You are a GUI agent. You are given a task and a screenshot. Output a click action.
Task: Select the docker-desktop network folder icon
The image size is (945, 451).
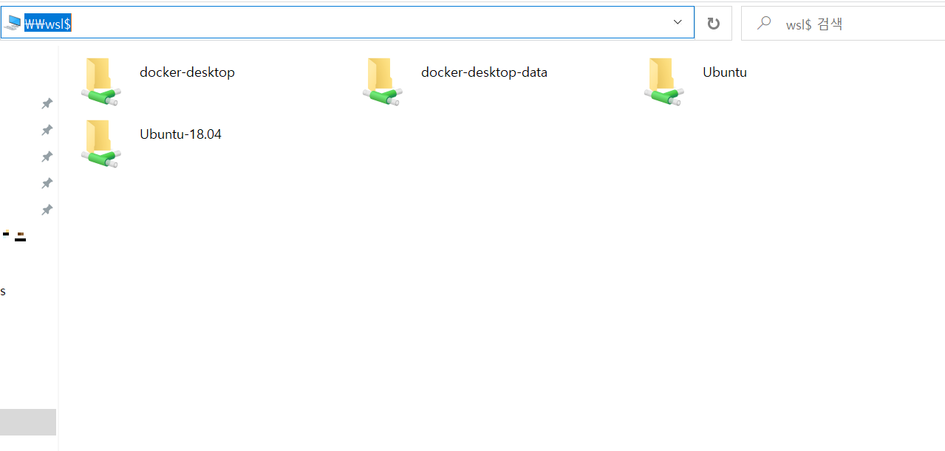pos(100,81)
